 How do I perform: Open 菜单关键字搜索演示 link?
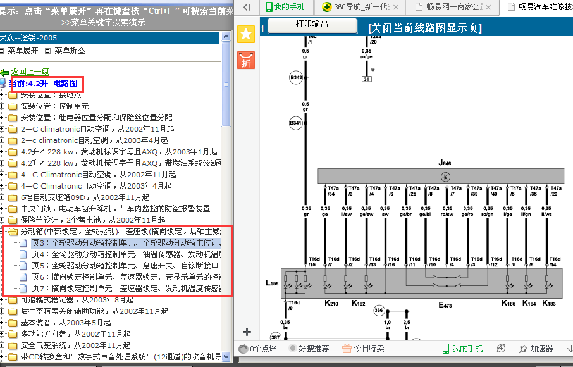pos(103,23)
